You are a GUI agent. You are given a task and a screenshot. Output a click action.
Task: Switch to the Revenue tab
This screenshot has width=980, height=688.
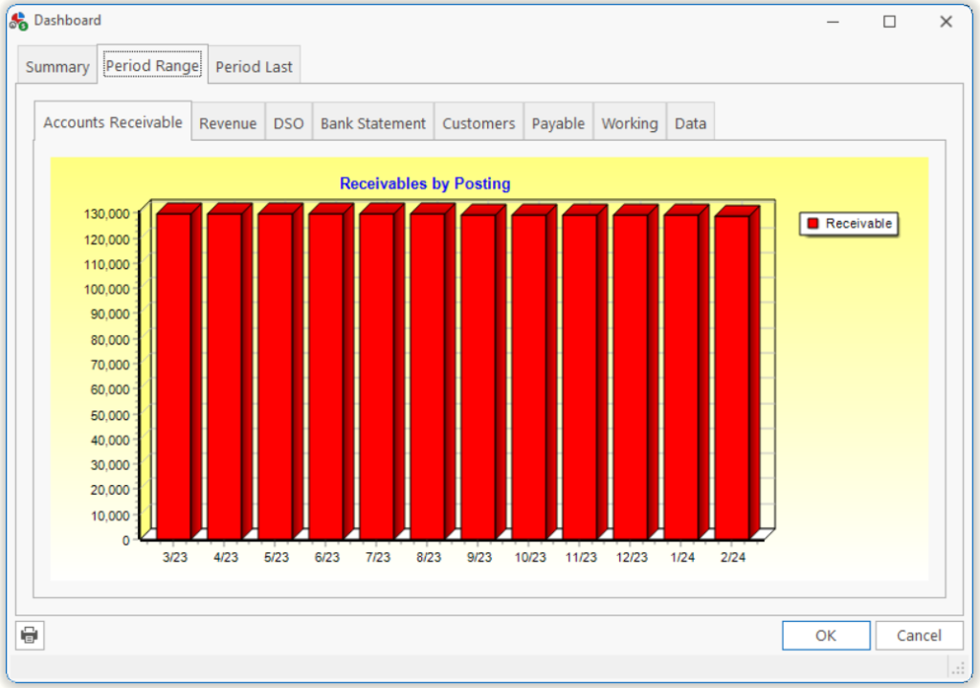(x=228, y=123)
